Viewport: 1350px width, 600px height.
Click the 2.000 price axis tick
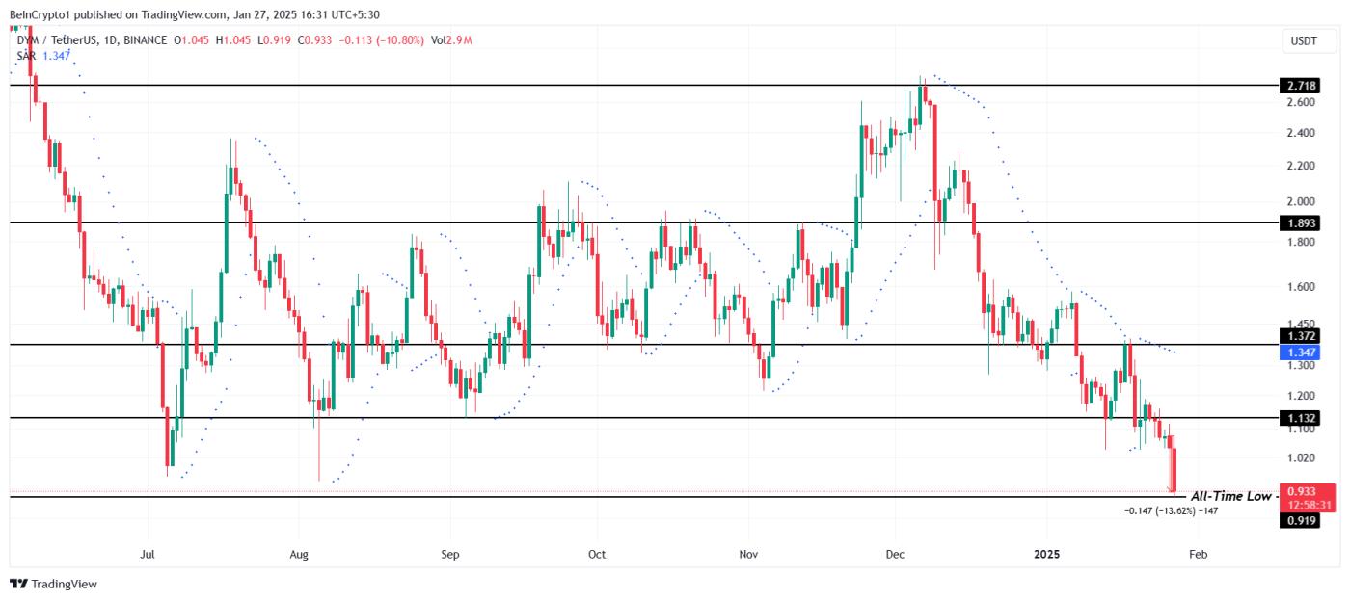click(x=1301, y=201)
